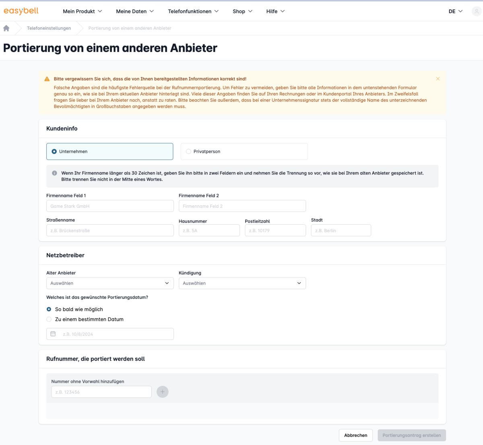Screen dimensions: 483x445
Task: Expand the Kündigung dropdown
Action: pyautogui.click(x=242, y=283)
